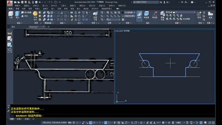Screen dimensions: 222x125
Task: Close the Drawing1 file tab
Action: (x=43, y=27)
